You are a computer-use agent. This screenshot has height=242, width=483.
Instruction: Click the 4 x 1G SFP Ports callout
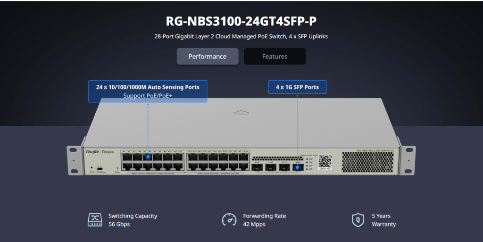tap(297, 87)
